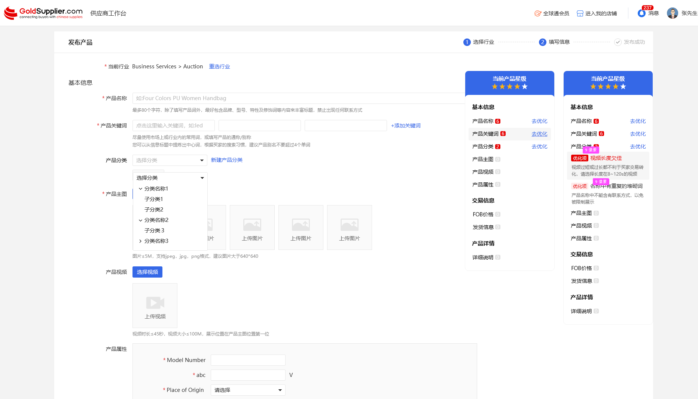The height and width of the screenshot is (399, 698).
Task: Open the Place of Origin dropdown
Action: click(248, 390)
